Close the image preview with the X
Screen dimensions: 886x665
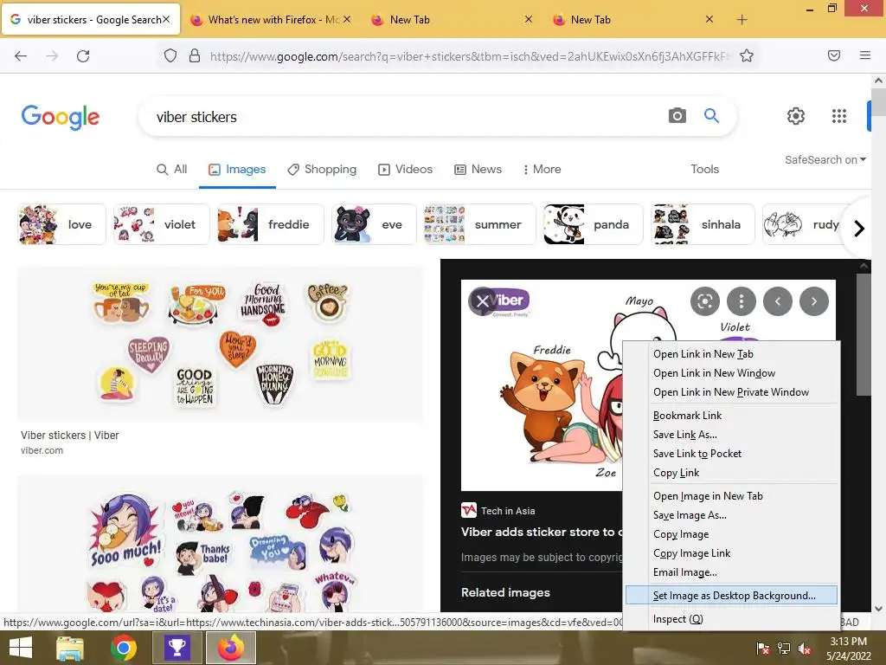point(482,301)
